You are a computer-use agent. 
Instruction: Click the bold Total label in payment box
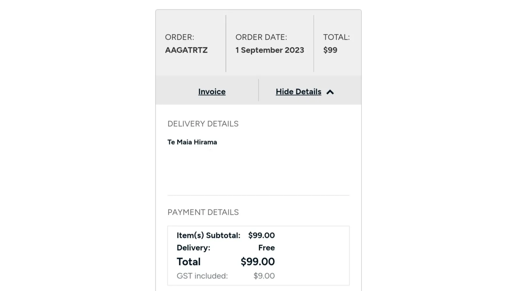click(188, 262)
